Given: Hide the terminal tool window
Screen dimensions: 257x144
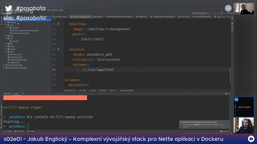Looking at the screenshot, I should (x=229, y=94).
